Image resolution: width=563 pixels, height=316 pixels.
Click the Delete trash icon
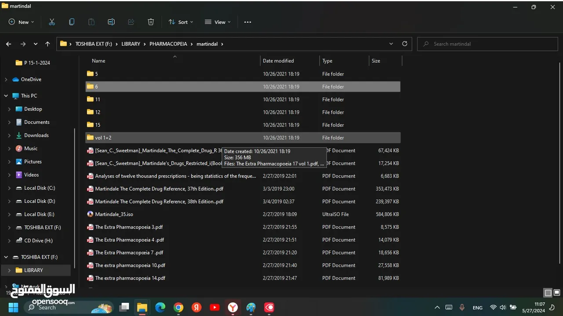click(151, 22)
